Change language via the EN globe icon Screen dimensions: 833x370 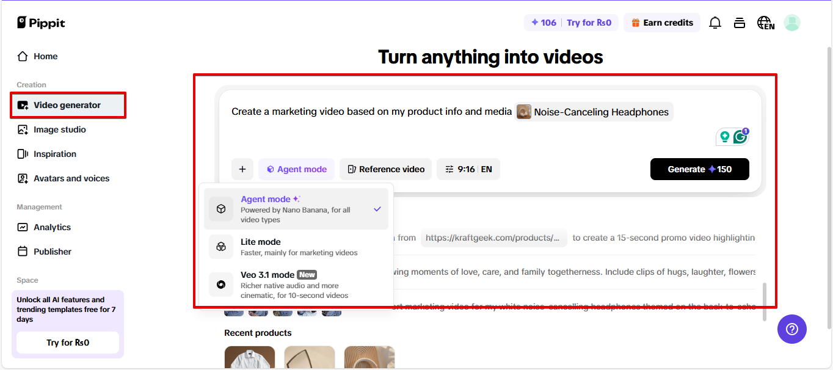pos(765,22)
